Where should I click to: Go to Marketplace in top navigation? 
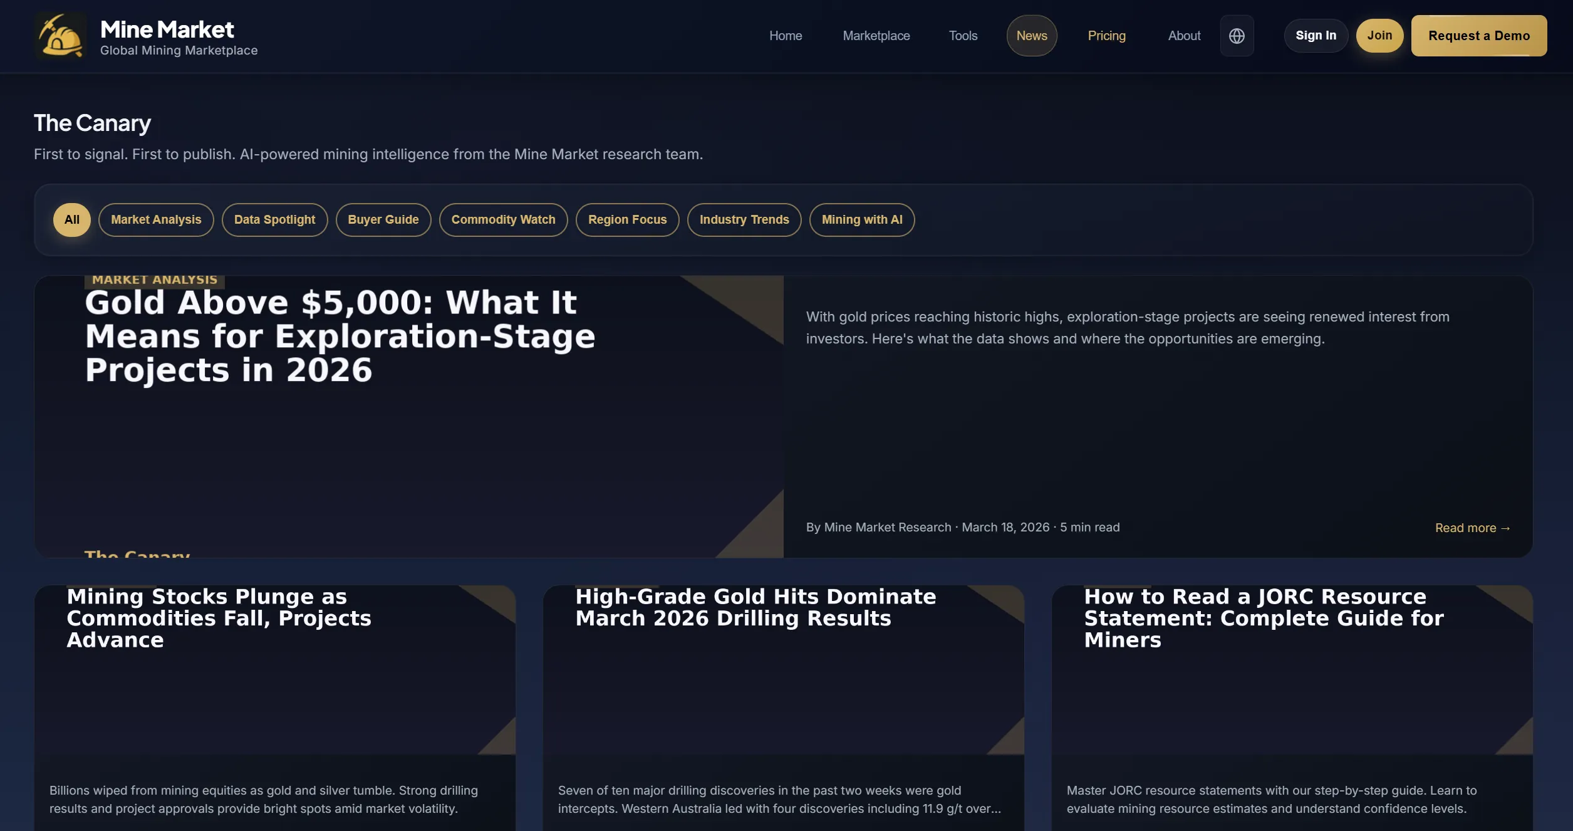pyautogui.click(x=876, y=36)
